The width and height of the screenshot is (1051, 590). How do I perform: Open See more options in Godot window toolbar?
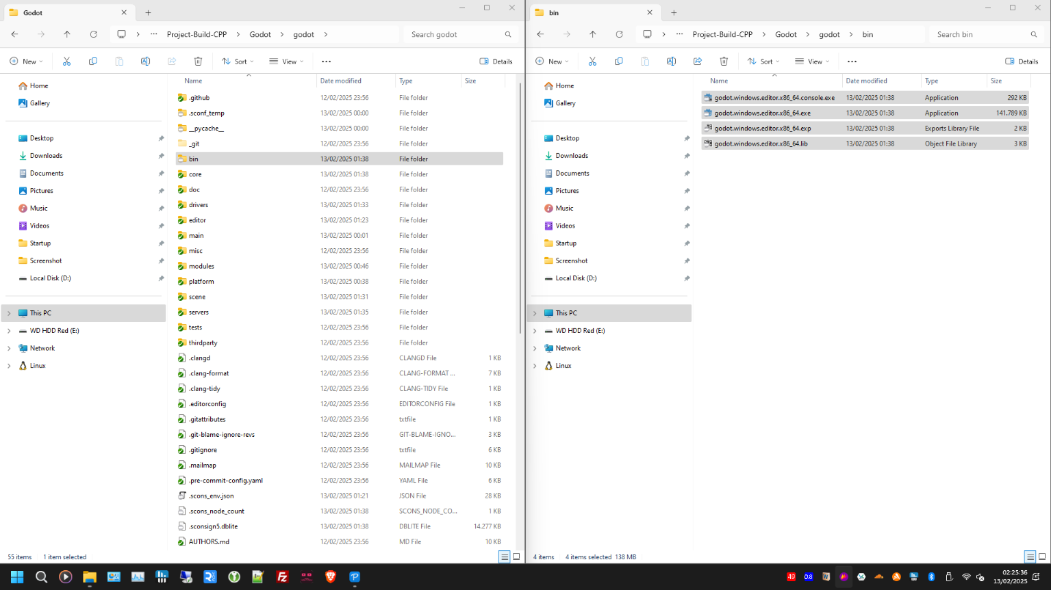tap(327, 62)
